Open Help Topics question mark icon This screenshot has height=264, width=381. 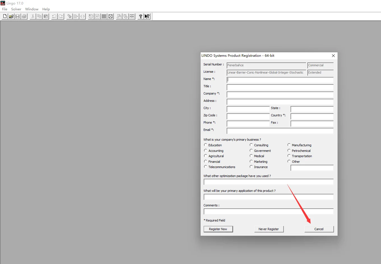[x=141, y=16]
